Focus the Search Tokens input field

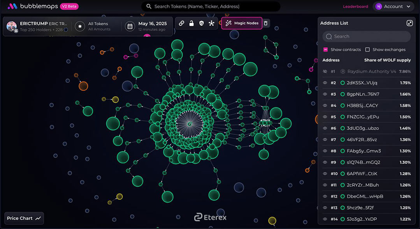pyautogui.click(x=211, y=7)
